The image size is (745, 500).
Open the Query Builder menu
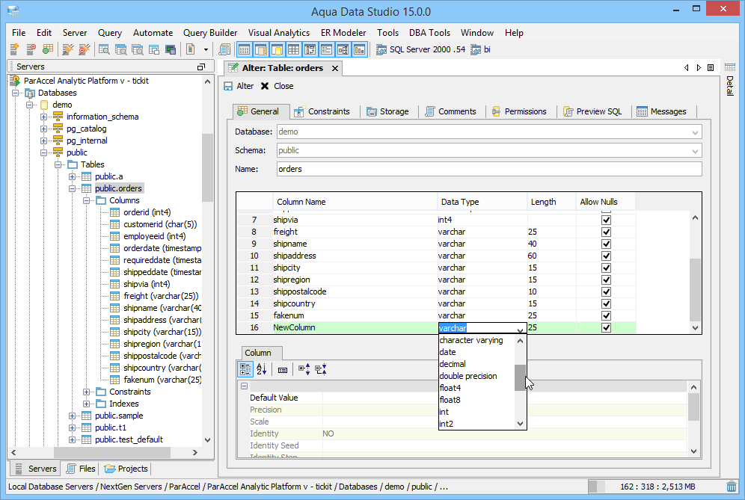coord(210,33)
